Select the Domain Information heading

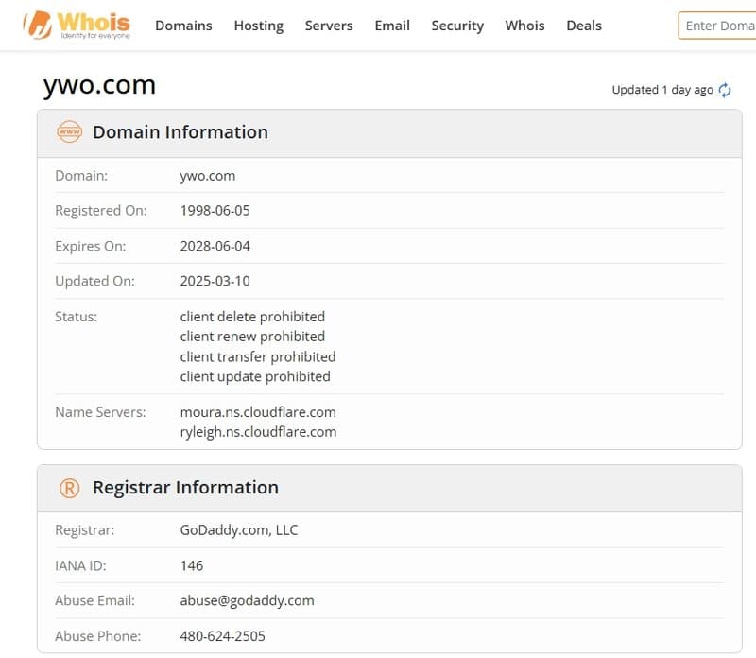point(180,132)
